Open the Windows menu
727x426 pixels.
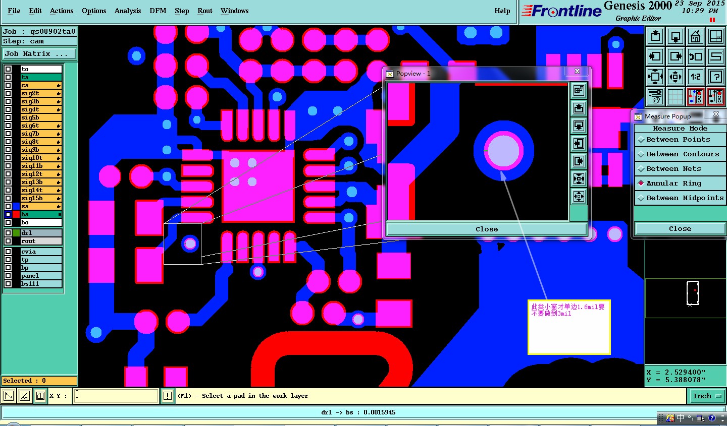235,11
